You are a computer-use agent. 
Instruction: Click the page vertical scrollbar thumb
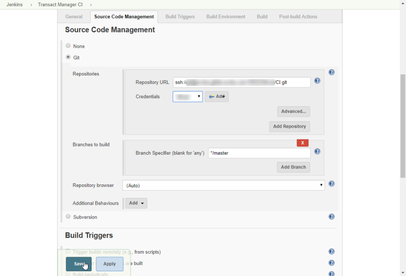[x=403, y=126]
